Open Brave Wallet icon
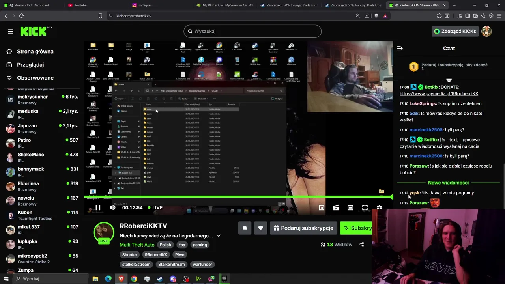 475,16
